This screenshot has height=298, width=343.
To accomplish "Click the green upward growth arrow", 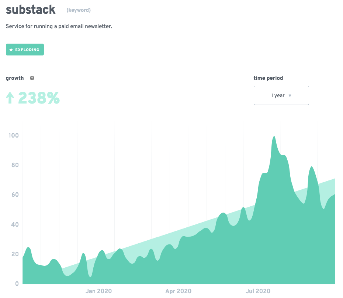I will [x=10, y=98].
